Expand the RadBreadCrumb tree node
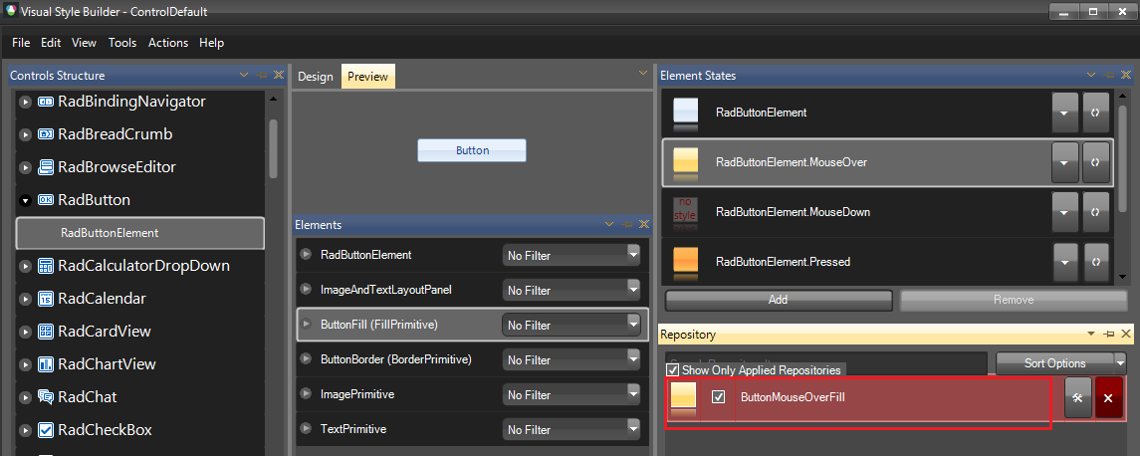The height and width of the screenshot is (456, 1140). (x=26, y=134)
